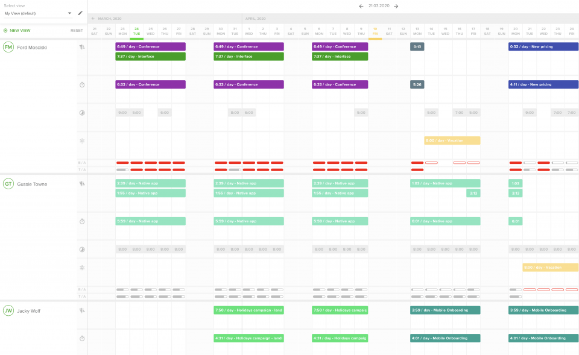
Task: Open the first 3:59 / day Mobile Onboarding block
Action: 445,310
